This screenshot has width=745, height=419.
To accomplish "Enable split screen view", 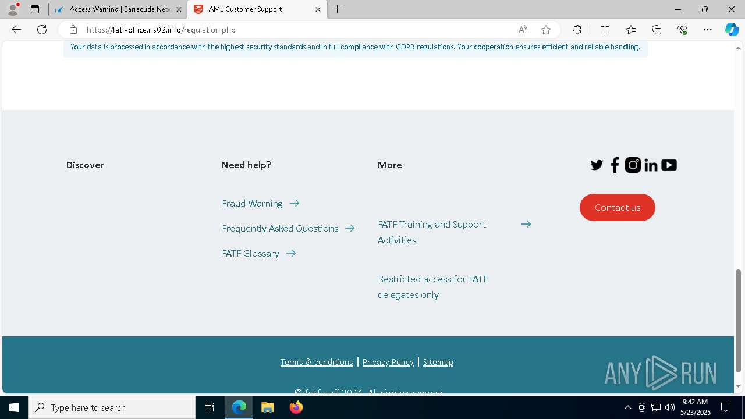I will click(x=605, y=30).
